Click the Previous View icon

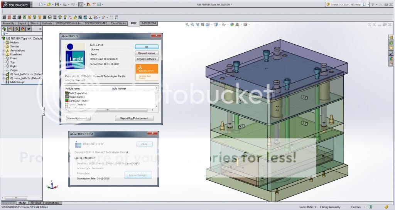[x=197, y=25]
